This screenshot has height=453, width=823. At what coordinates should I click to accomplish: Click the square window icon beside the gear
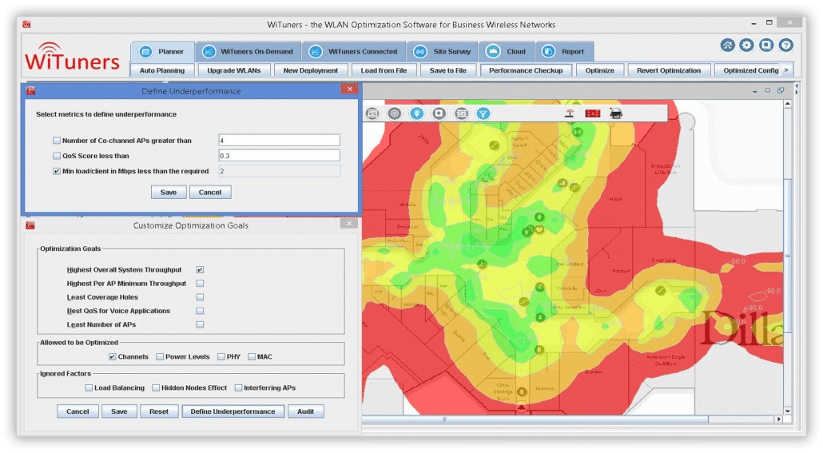point(766,46)
